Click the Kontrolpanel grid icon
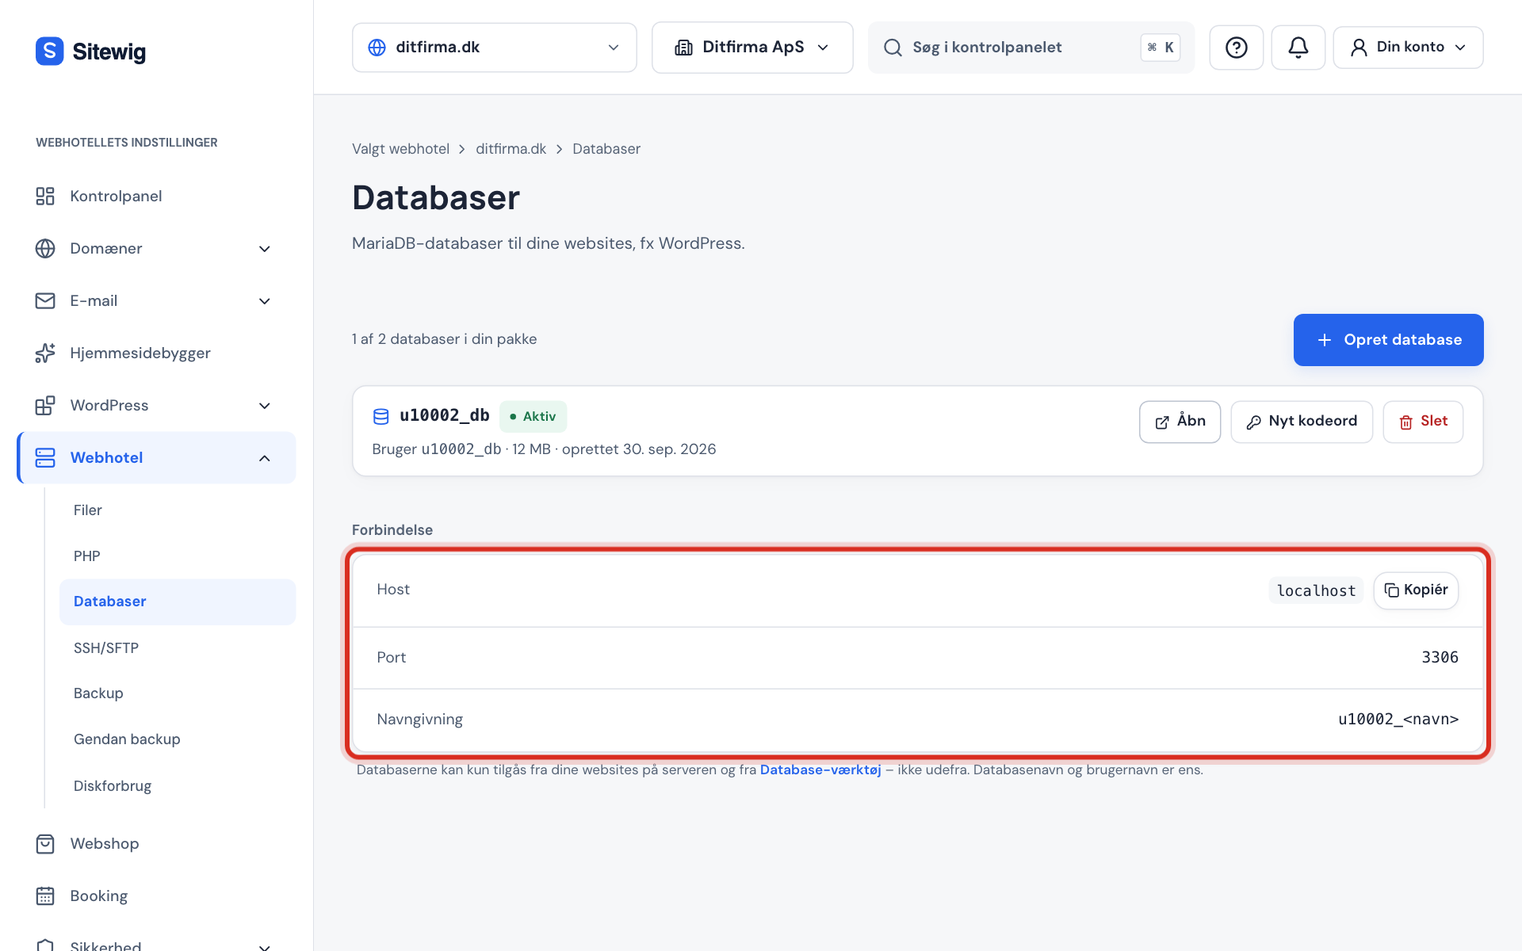Viewport: 1522px width, 951px height. [45, 196]
